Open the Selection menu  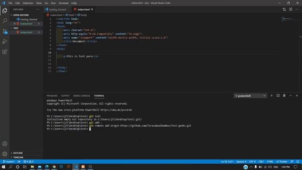tap(28, 3)
